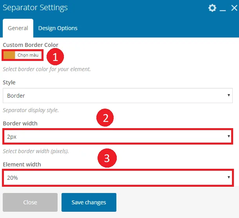Open the Design Options tab
Viewport: 239px width, 218px height.
58,28
